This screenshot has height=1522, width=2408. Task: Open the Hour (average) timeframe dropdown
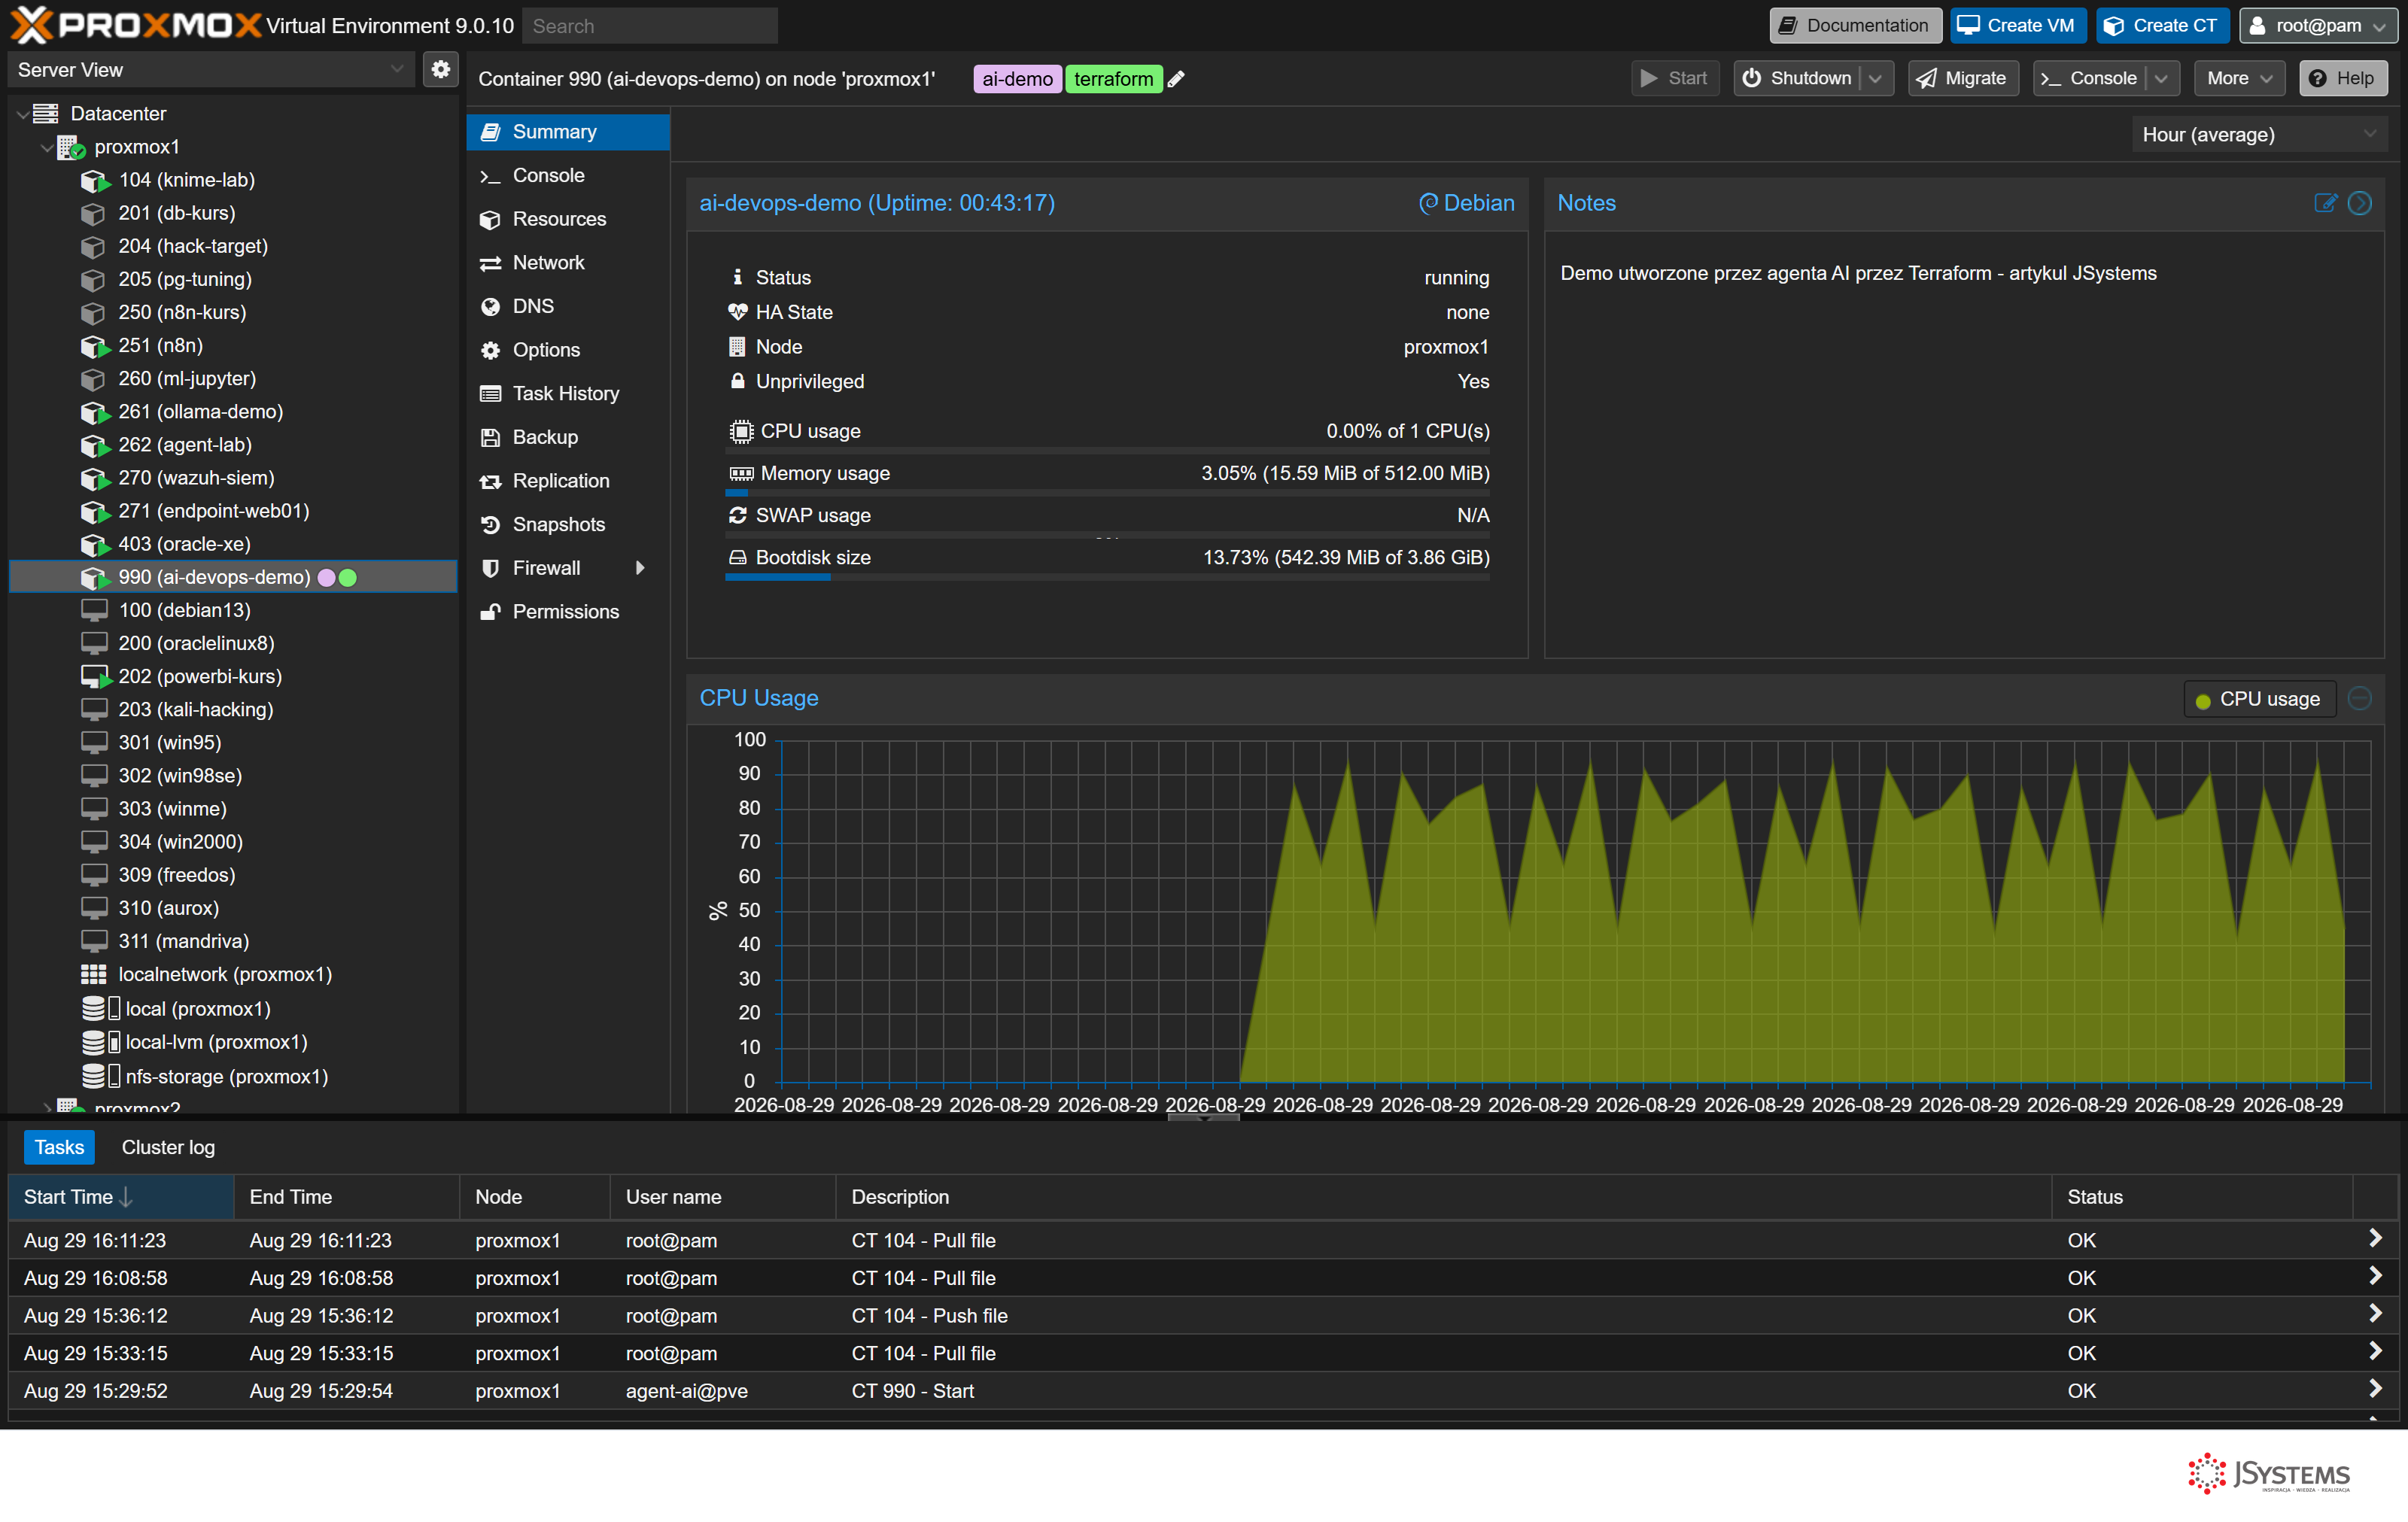(2258, 134)
